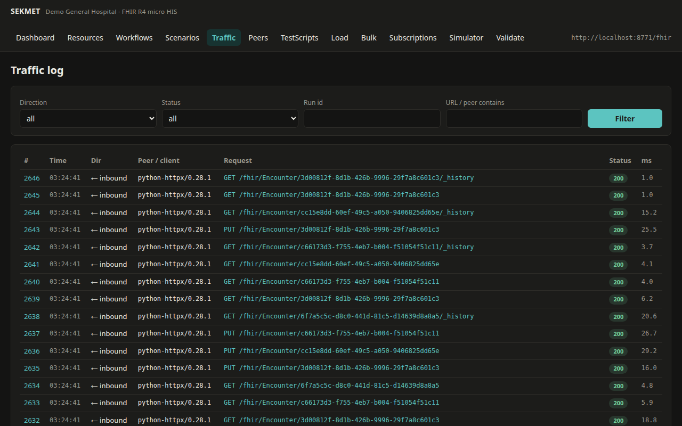The image size is (682, 426).
Task: Open traffic entry number 2645
Action: click(x=32, y=195)
